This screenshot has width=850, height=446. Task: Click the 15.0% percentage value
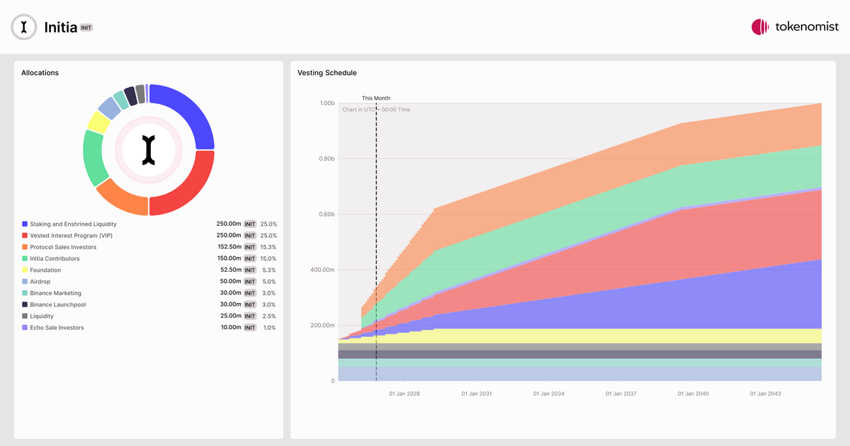tap(268, 258)
